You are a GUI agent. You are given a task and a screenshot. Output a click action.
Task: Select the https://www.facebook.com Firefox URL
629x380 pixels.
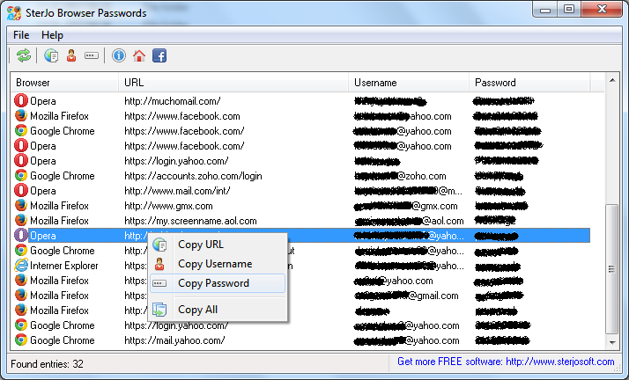click(182, 116)
